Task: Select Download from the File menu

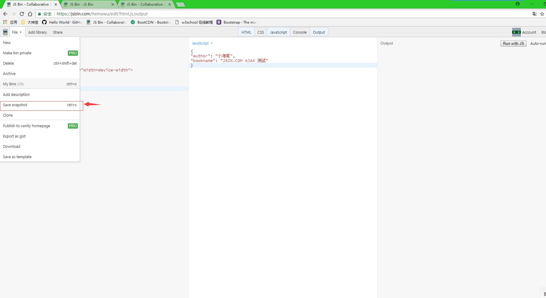Action: coord(40,146)
